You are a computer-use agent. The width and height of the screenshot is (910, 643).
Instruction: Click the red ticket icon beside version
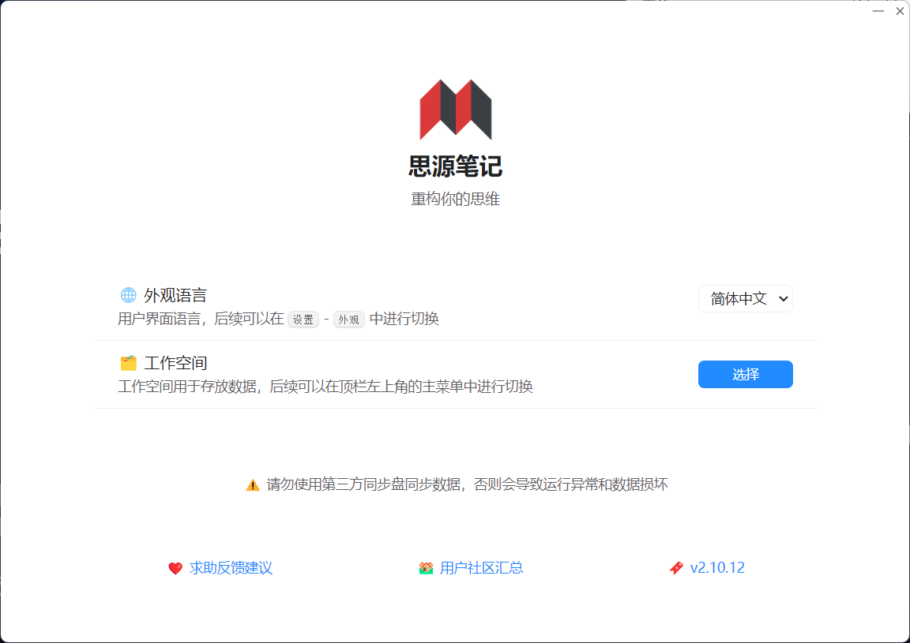(x=676, y=568)
